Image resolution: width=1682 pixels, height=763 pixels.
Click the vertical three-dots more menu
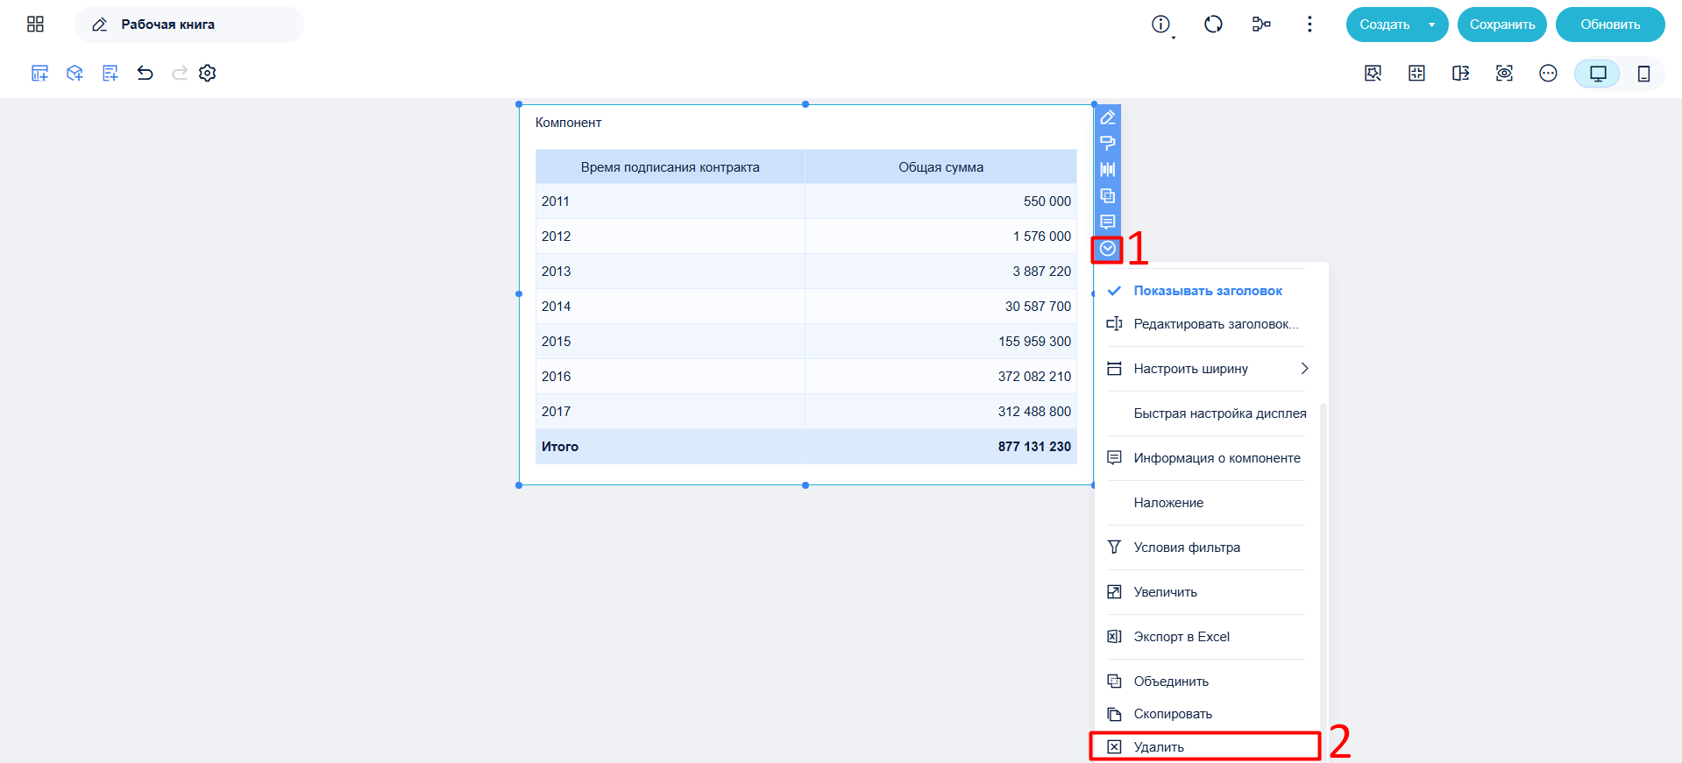(x=1309, y=25)
